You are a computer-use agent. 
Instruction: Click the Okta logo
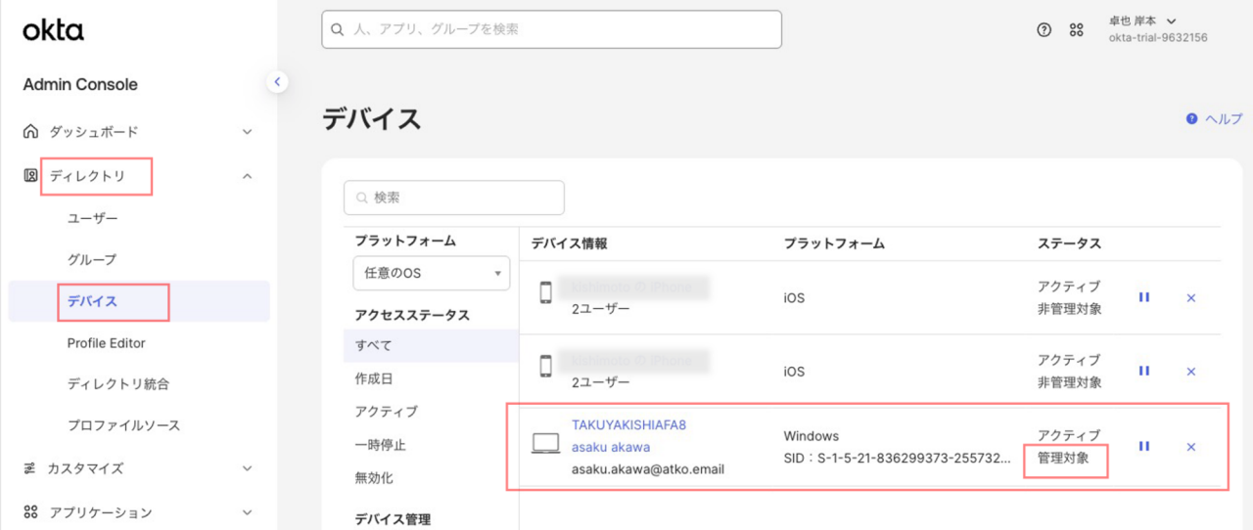click(x=53, y=30)
